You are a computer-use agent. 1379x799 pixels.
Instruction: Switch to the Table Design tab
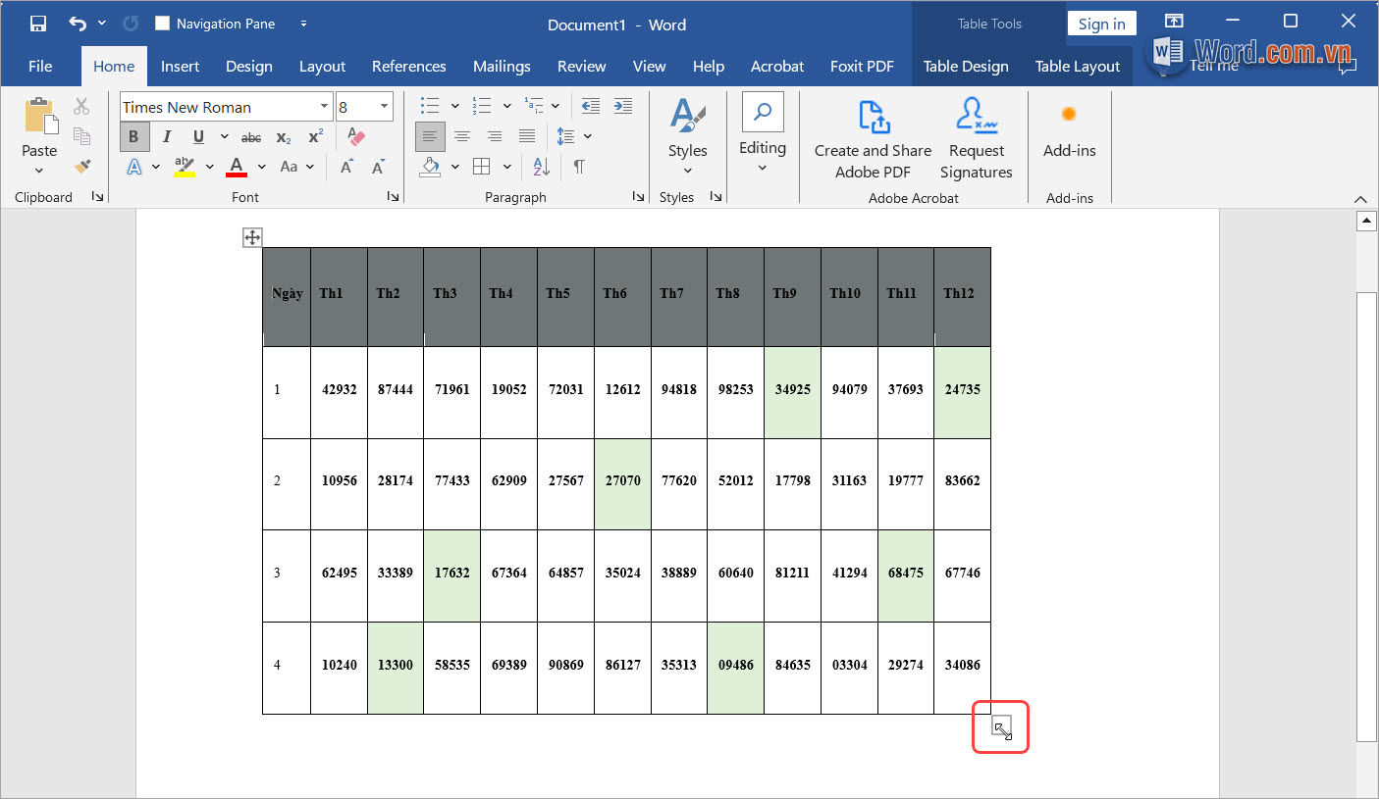[x=966, y=67]
